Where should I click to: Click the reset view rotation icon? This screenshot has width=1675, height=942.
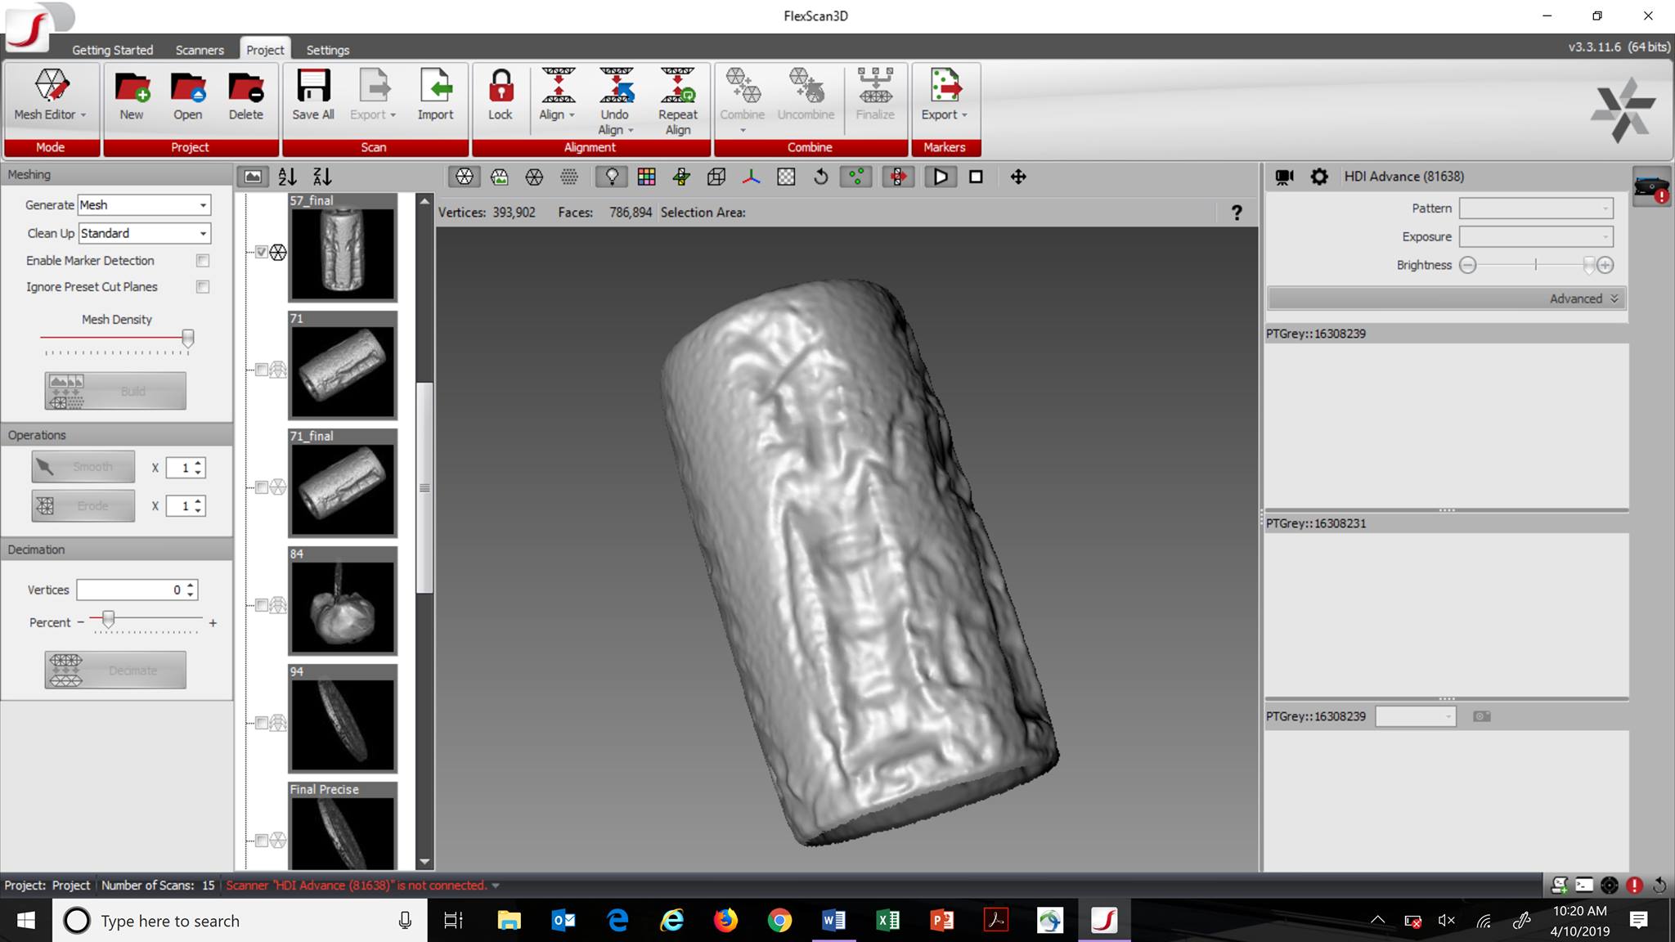point(821,177)
